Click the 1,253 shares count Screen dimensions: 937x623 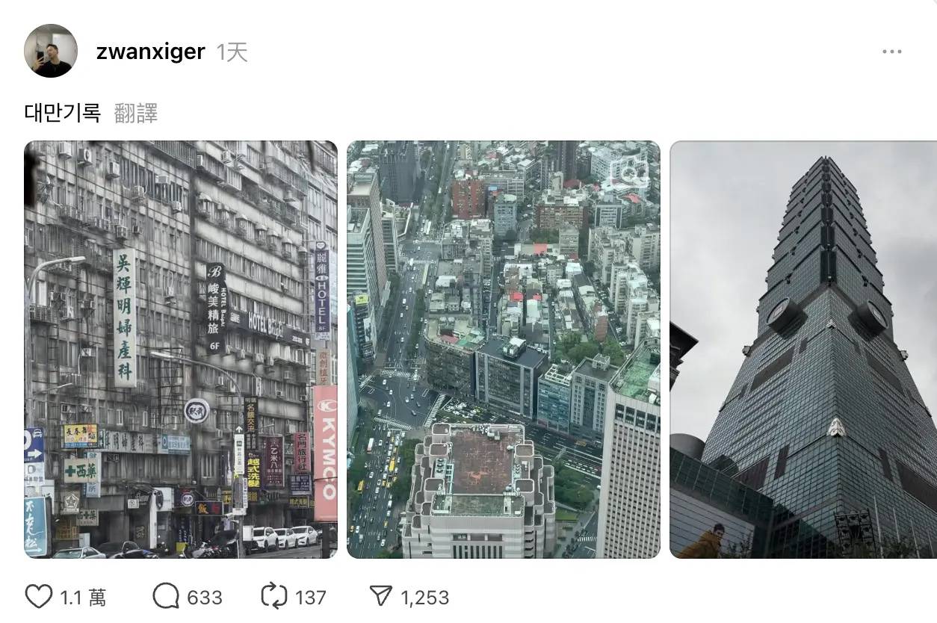[x=425, y=598]
